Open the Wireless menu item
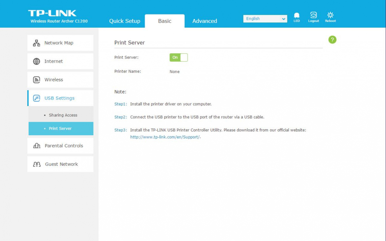The height and width of the screenshot is (241, 386). 60,80
